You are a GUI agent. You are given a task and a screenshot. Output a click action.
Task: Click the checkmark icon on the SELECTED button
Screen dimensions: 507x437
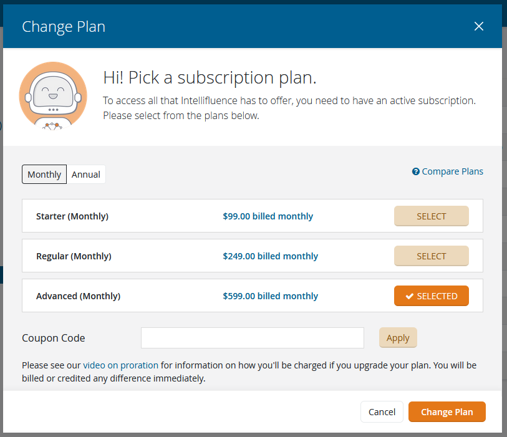click(x=409, y=296)
